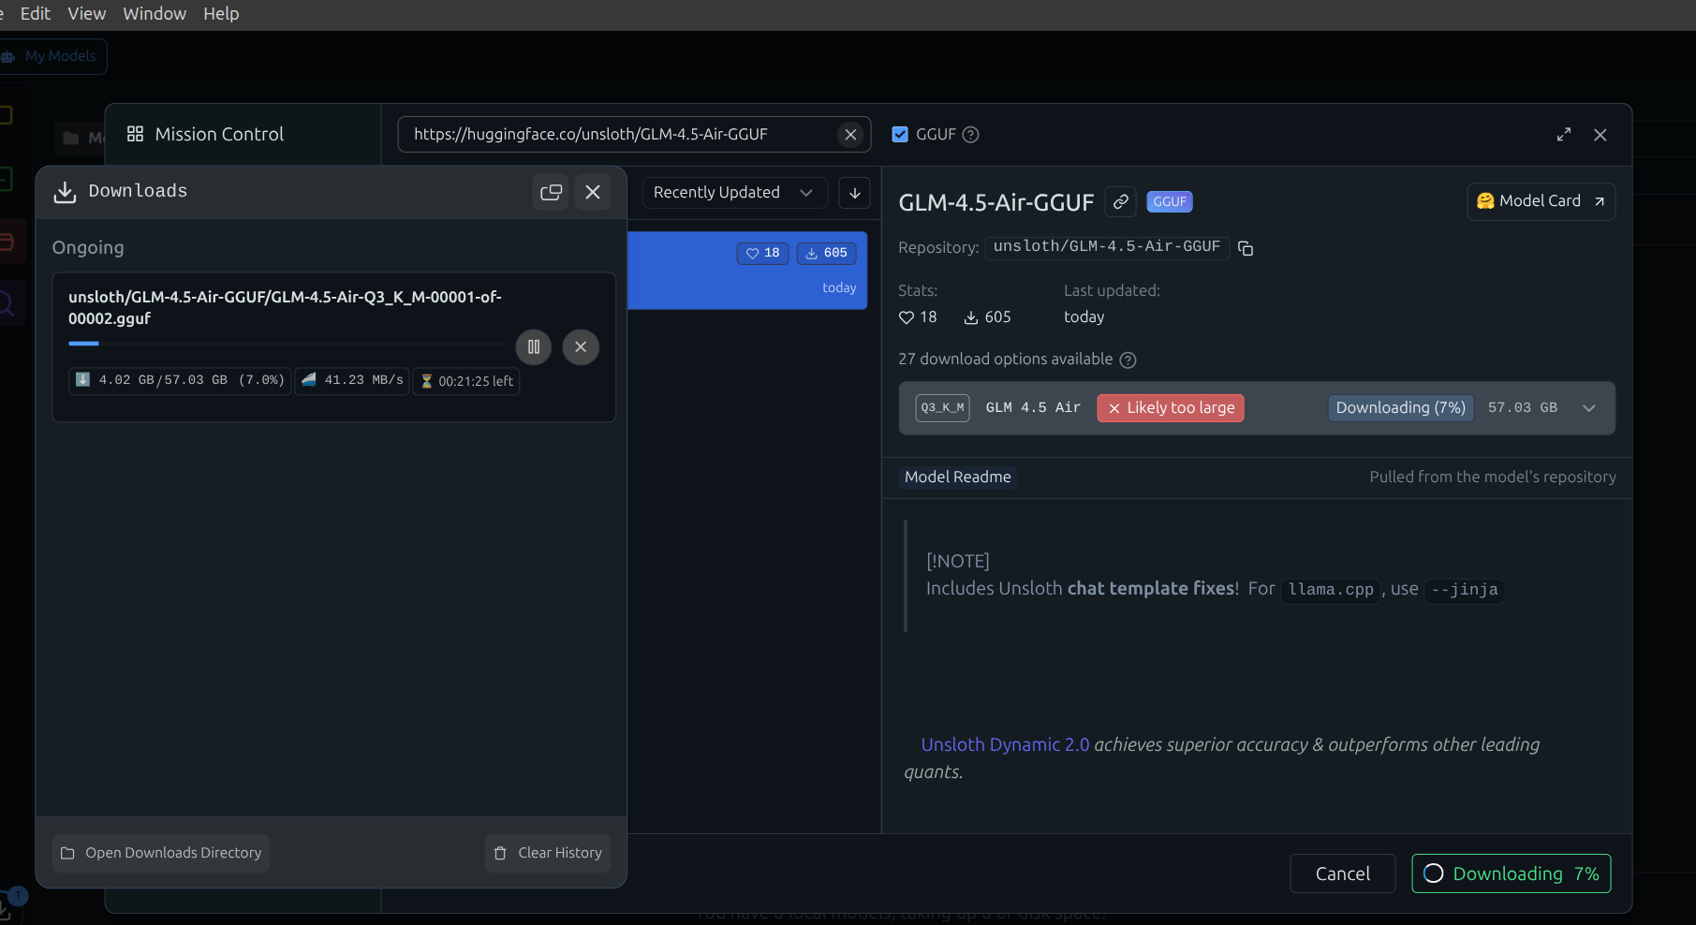
Task: Cancel the ongoing GGUF download with X
Action: [581, 347]
